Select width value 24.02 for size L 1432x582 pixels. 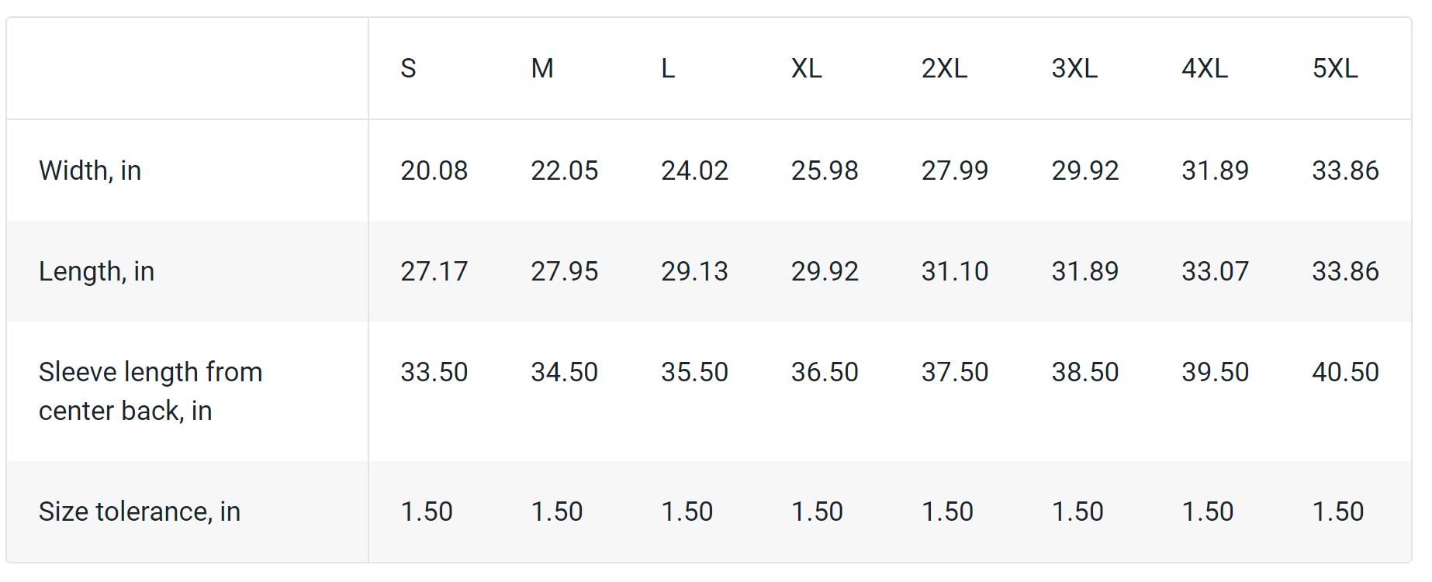(694, 170)
